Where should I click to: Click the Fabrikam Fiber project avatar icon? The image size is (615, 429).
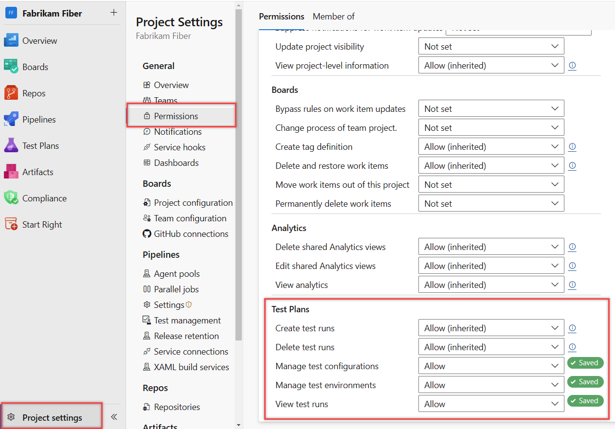[11, 13]
